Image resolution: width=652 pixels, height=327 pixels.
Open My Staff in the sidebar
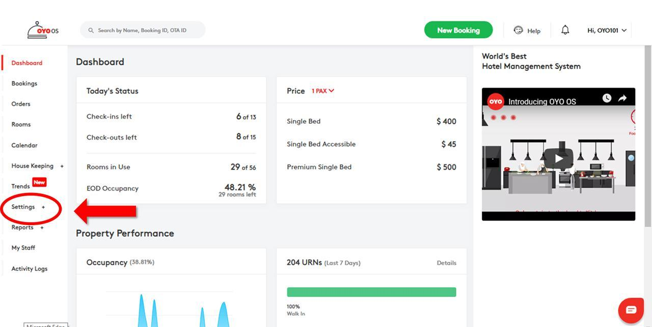(23, 248)
